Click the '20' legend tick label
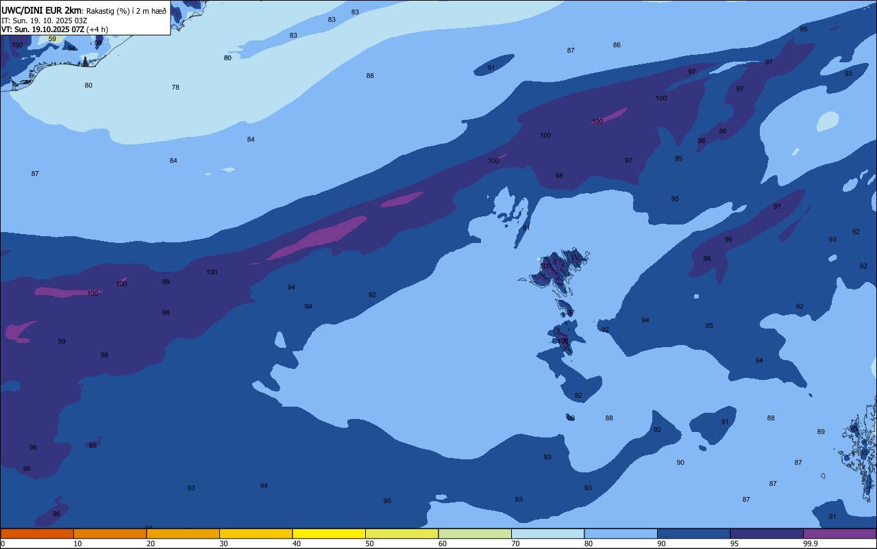The width and height of the screenshot is (877, 549). coord(150,544)
